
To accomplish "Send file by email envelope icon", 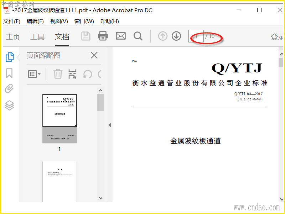I will pyautogui.click(x=121, y=36).
